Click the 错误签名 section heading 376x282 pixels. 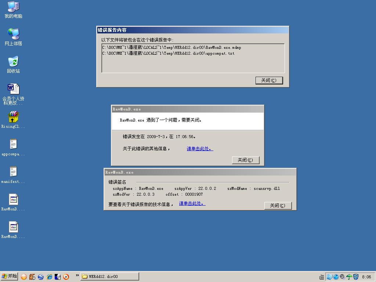(117, 182)
